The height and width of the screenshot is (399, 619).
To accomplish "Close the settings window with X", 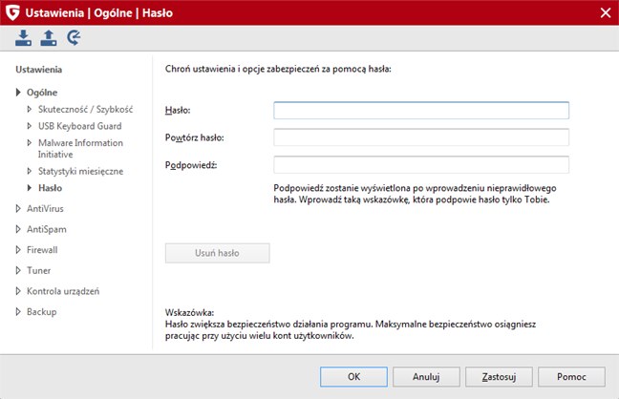I will [x=606, y=12].
